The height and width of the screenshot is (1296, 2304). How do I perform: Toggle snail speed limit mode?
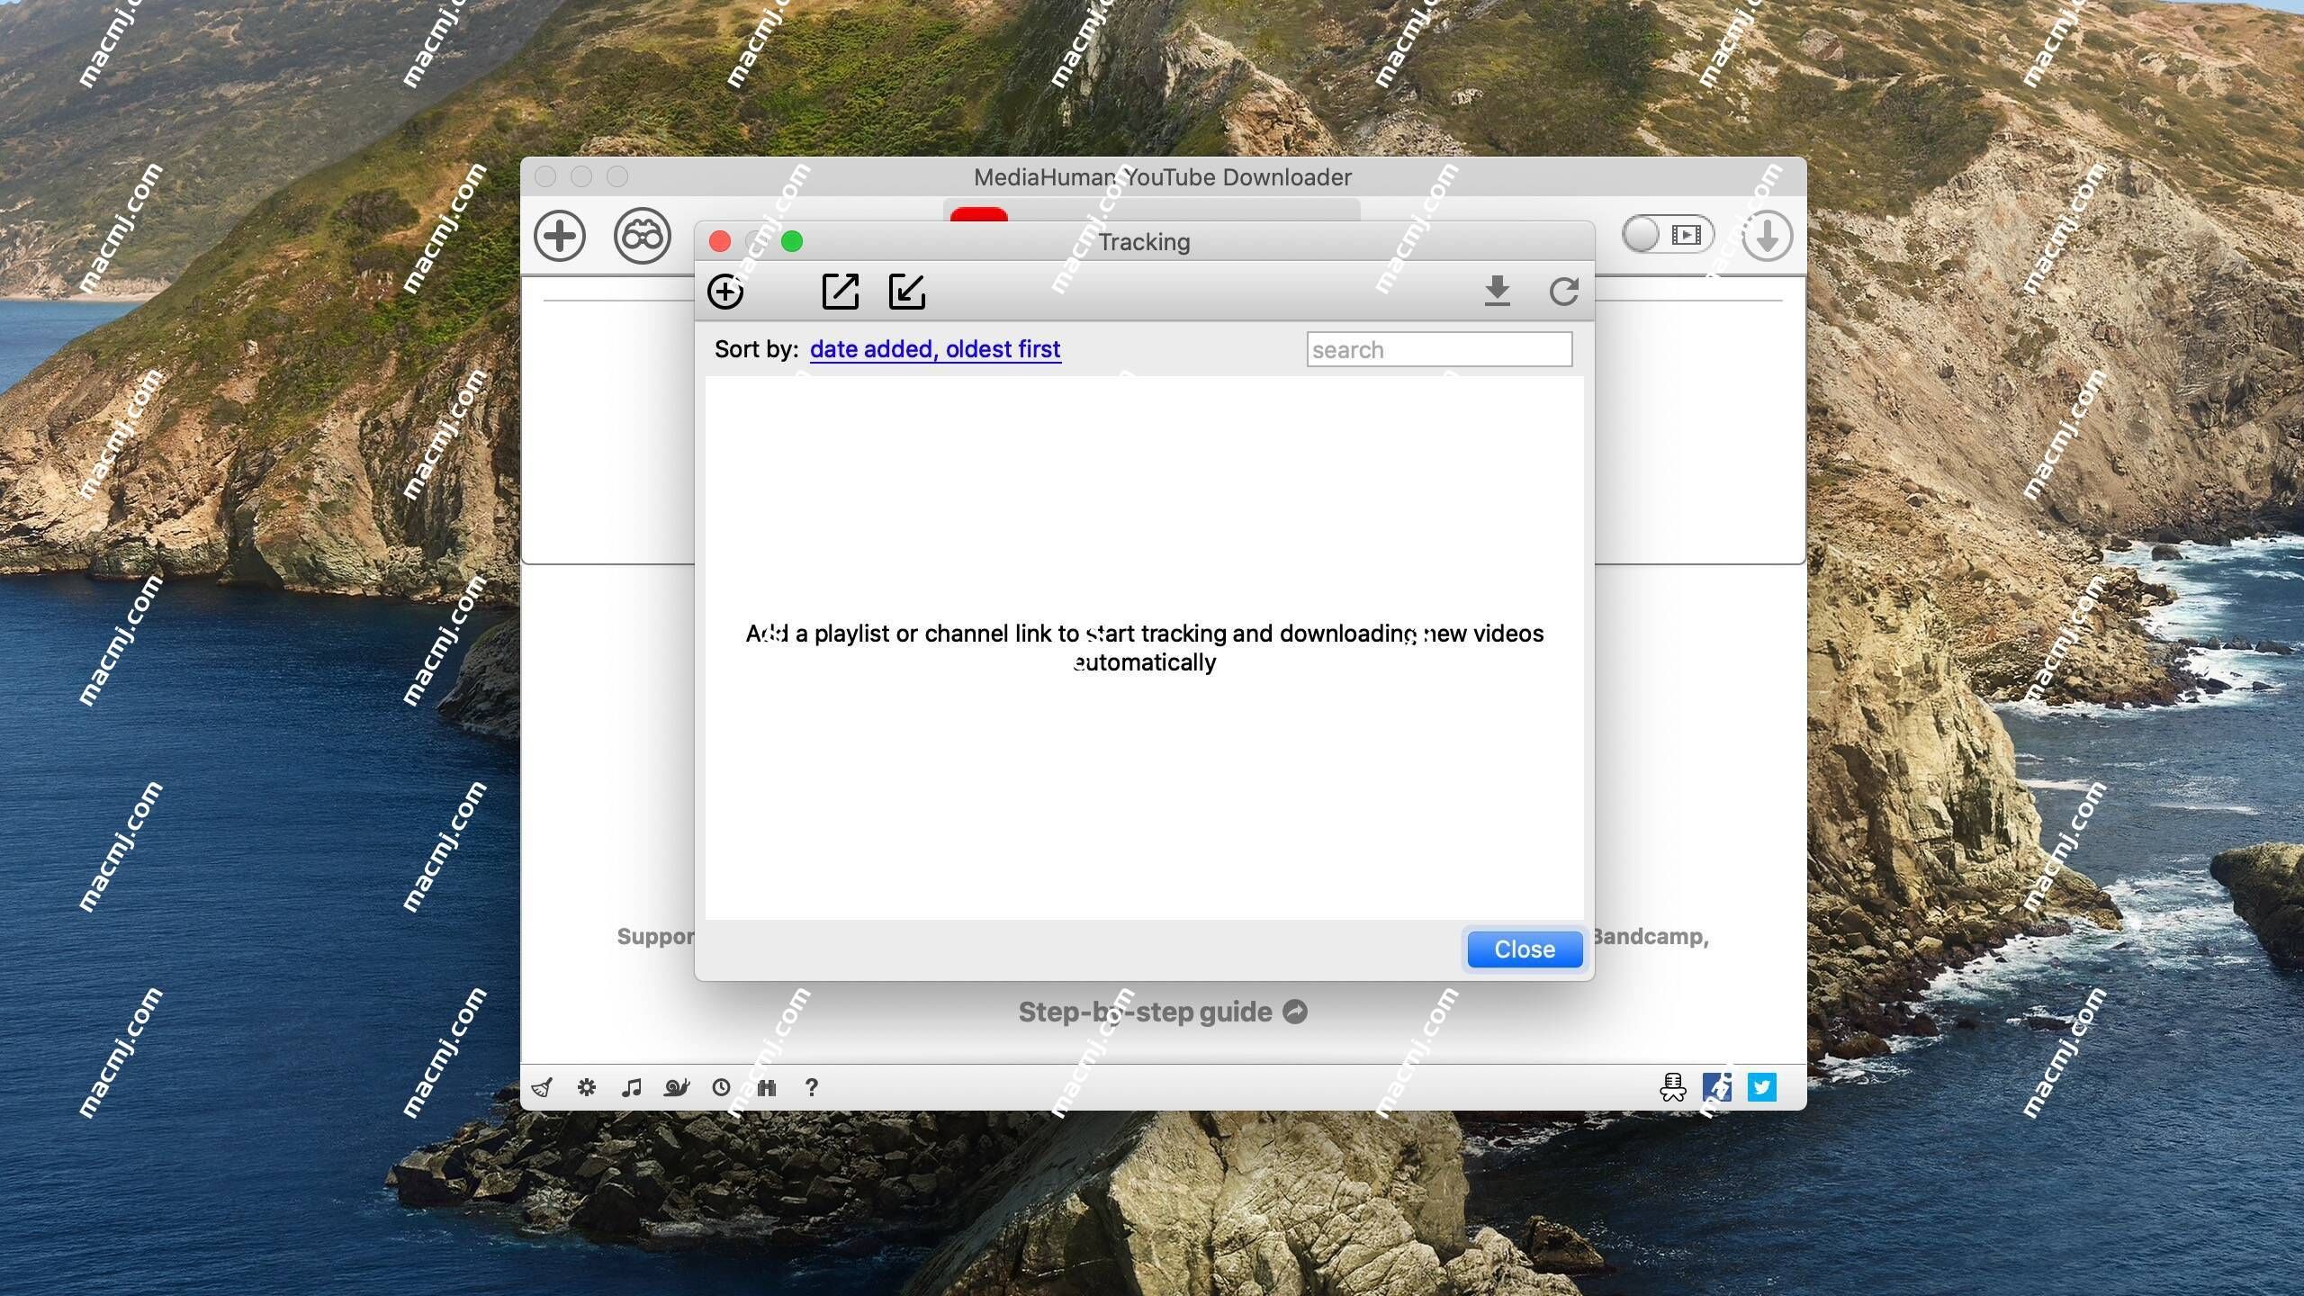pos(677,1087)
